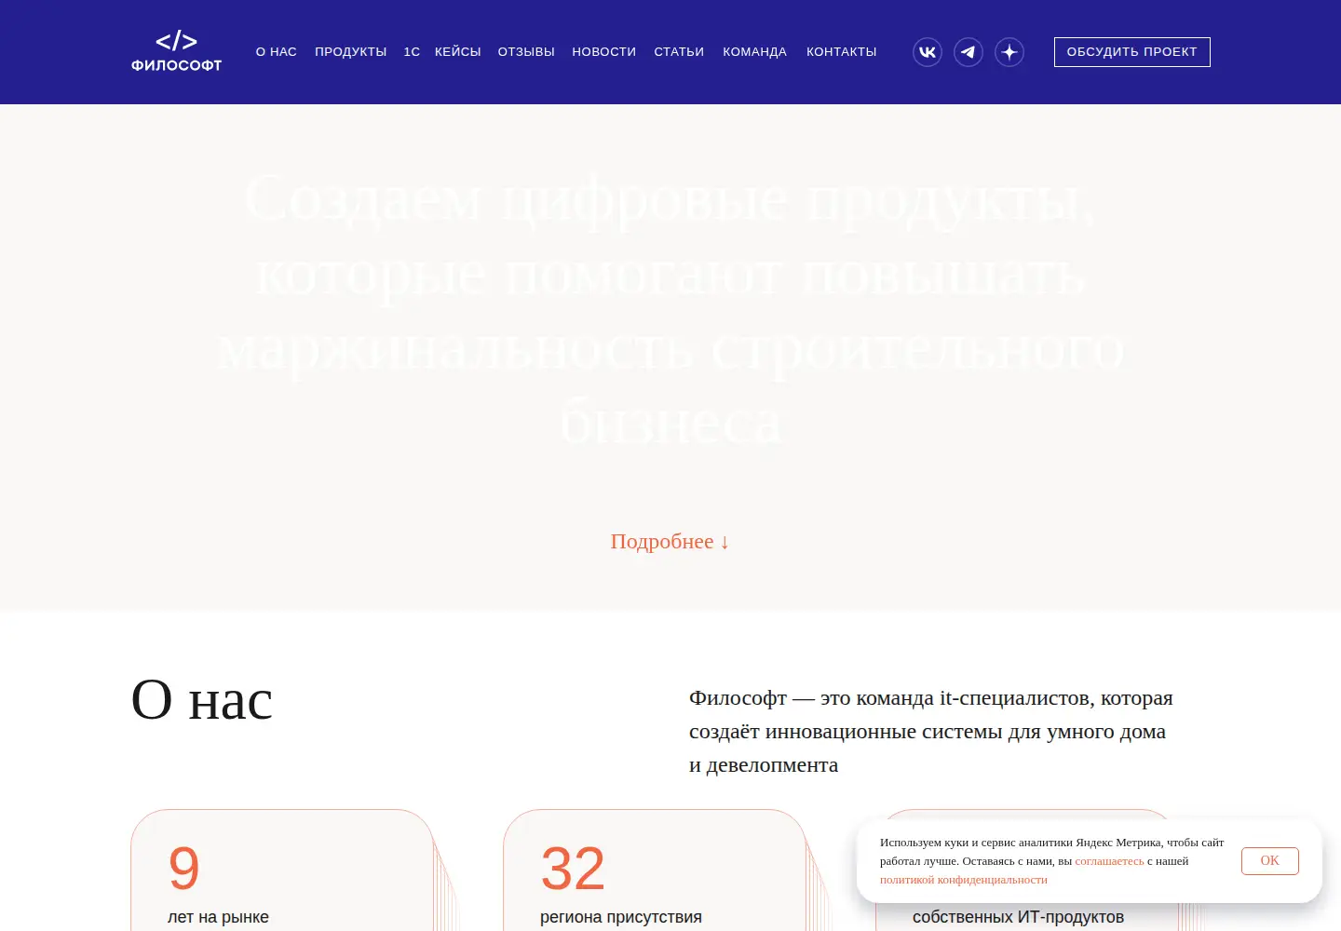Open the соглашаетесь link in cookie notice
This screenshot has width=1341, height=931.
click(1109, 861)
